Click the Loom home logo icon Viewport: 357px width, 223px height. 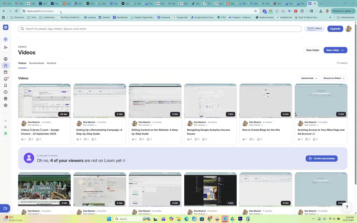[6, 27]
